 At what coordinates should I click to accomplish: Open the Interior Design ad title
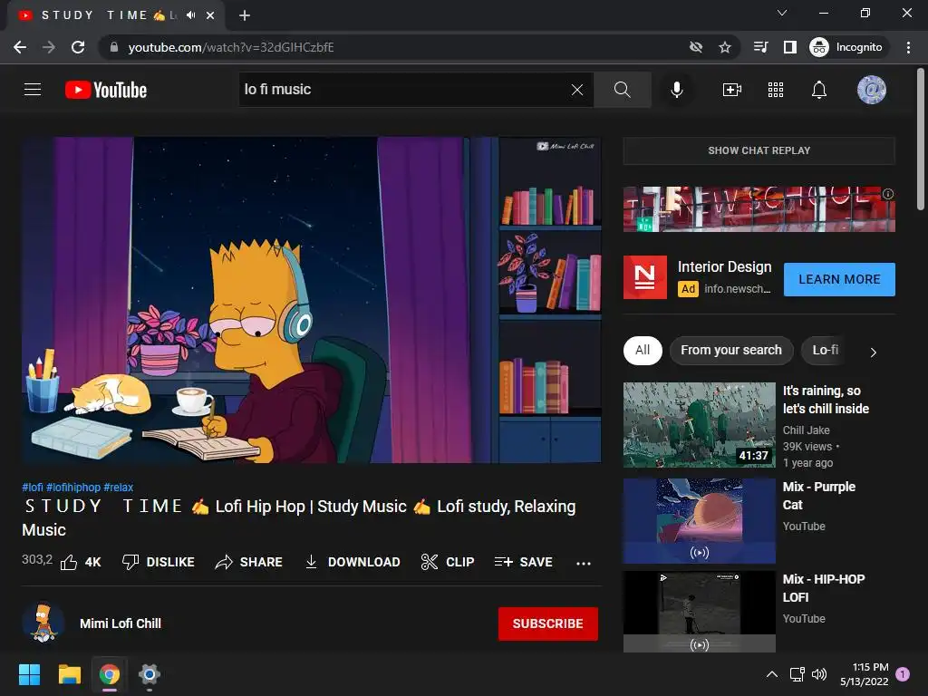pos(724,267)
